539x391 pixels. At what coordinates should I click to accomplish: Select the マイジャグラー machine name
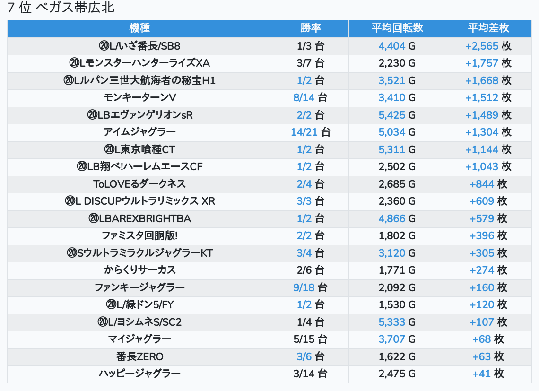pos(139,339)
